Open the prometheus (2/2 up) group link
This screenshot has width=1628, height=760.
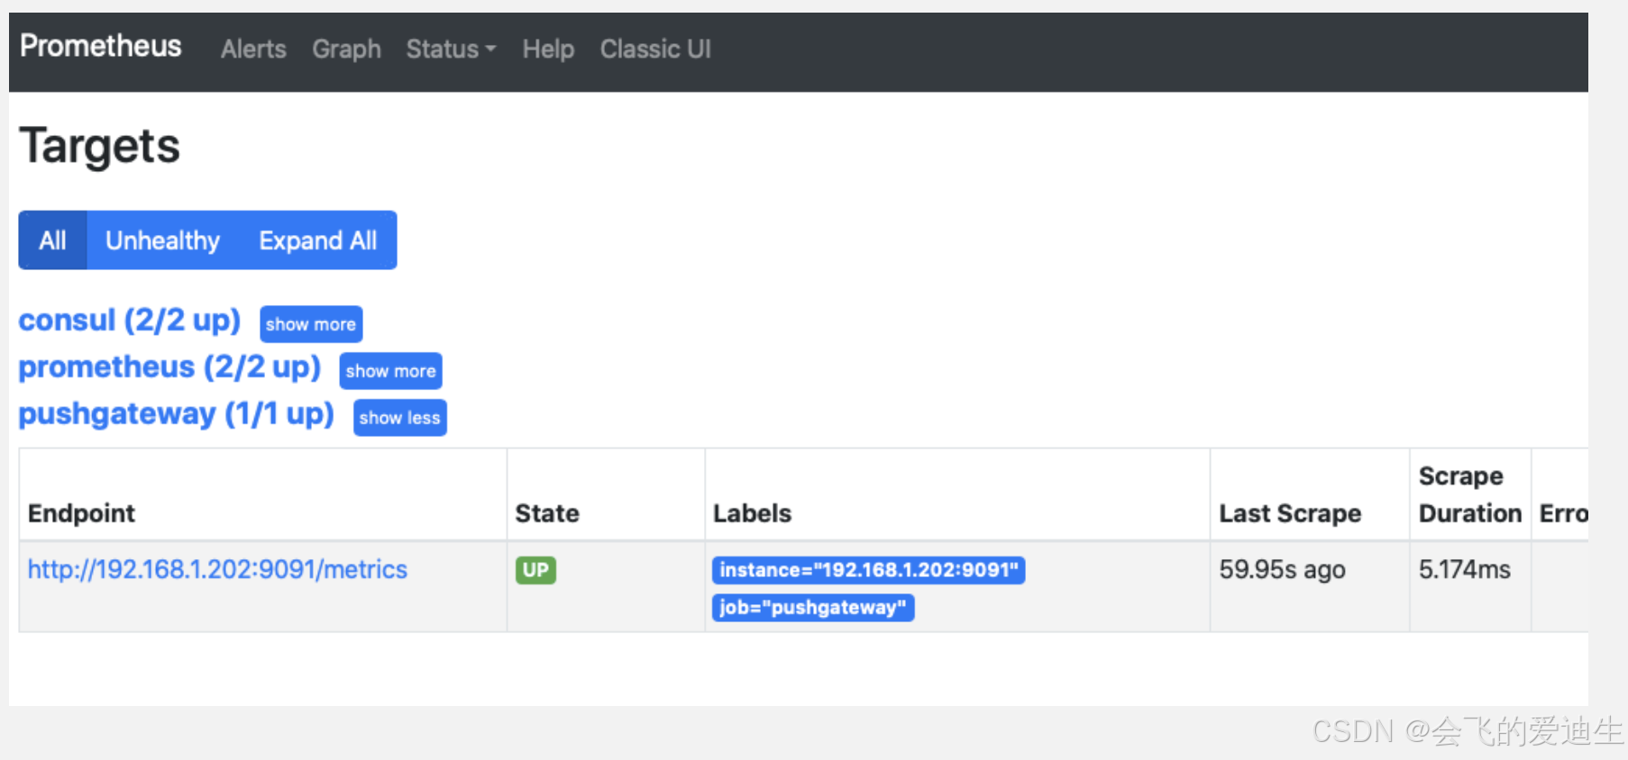coord(169,367)
